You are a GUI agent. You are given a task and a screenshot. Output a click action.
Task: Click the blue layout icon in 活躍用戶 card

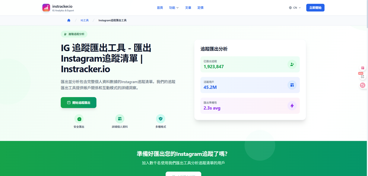tap(292, 85)
